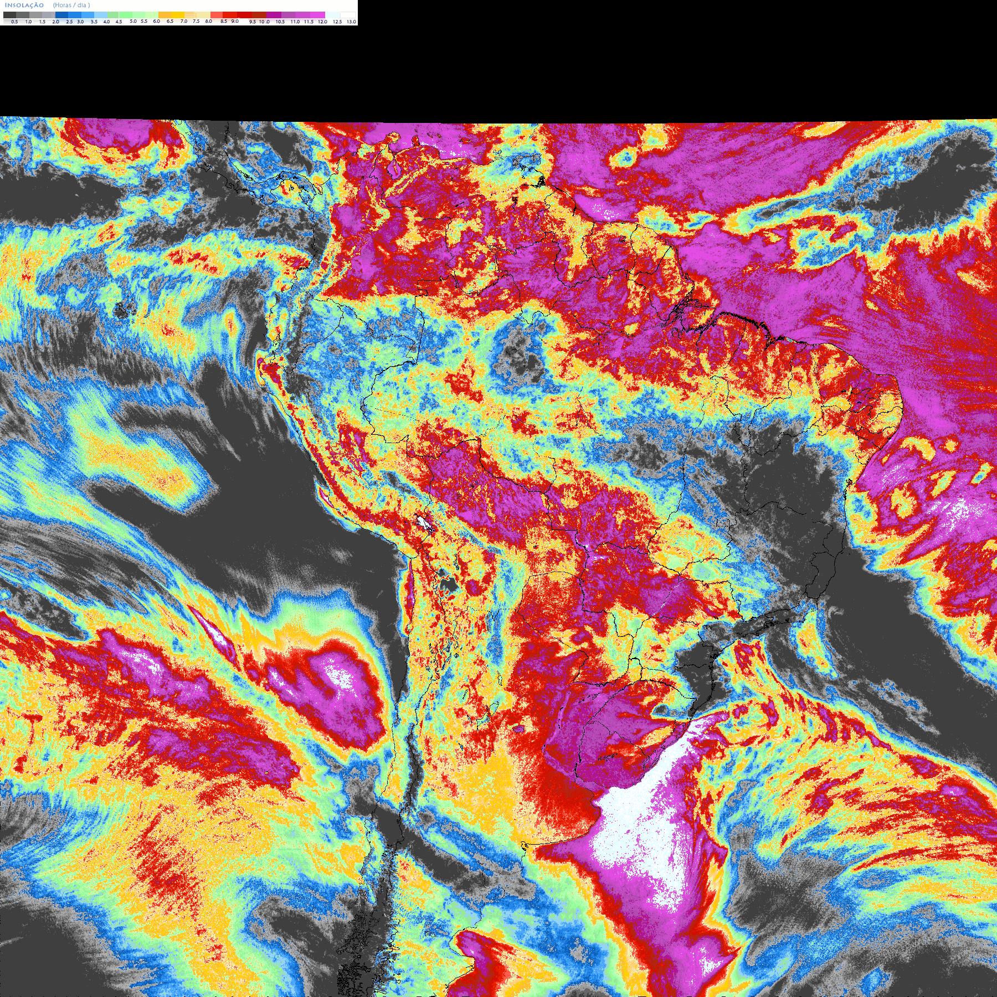Click the 4.5 legend value
The width and height of the screenshot is (997, 997).
pyautogui.click(x=119, y=22)
